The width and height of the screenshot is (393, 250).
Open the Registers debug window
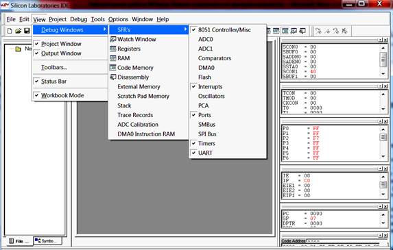point(149,49)
